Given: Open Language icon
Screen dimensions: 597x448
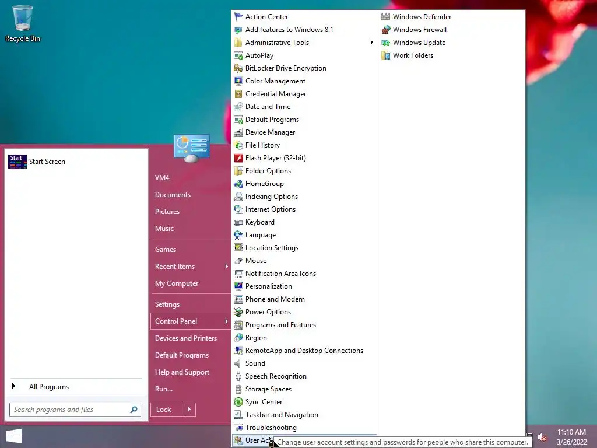Looking at the screenshot, I should 238,235.
